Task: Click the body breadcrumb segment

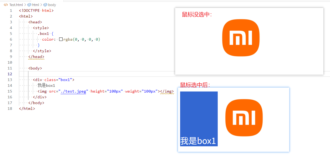Action: [x=52, y=5]
